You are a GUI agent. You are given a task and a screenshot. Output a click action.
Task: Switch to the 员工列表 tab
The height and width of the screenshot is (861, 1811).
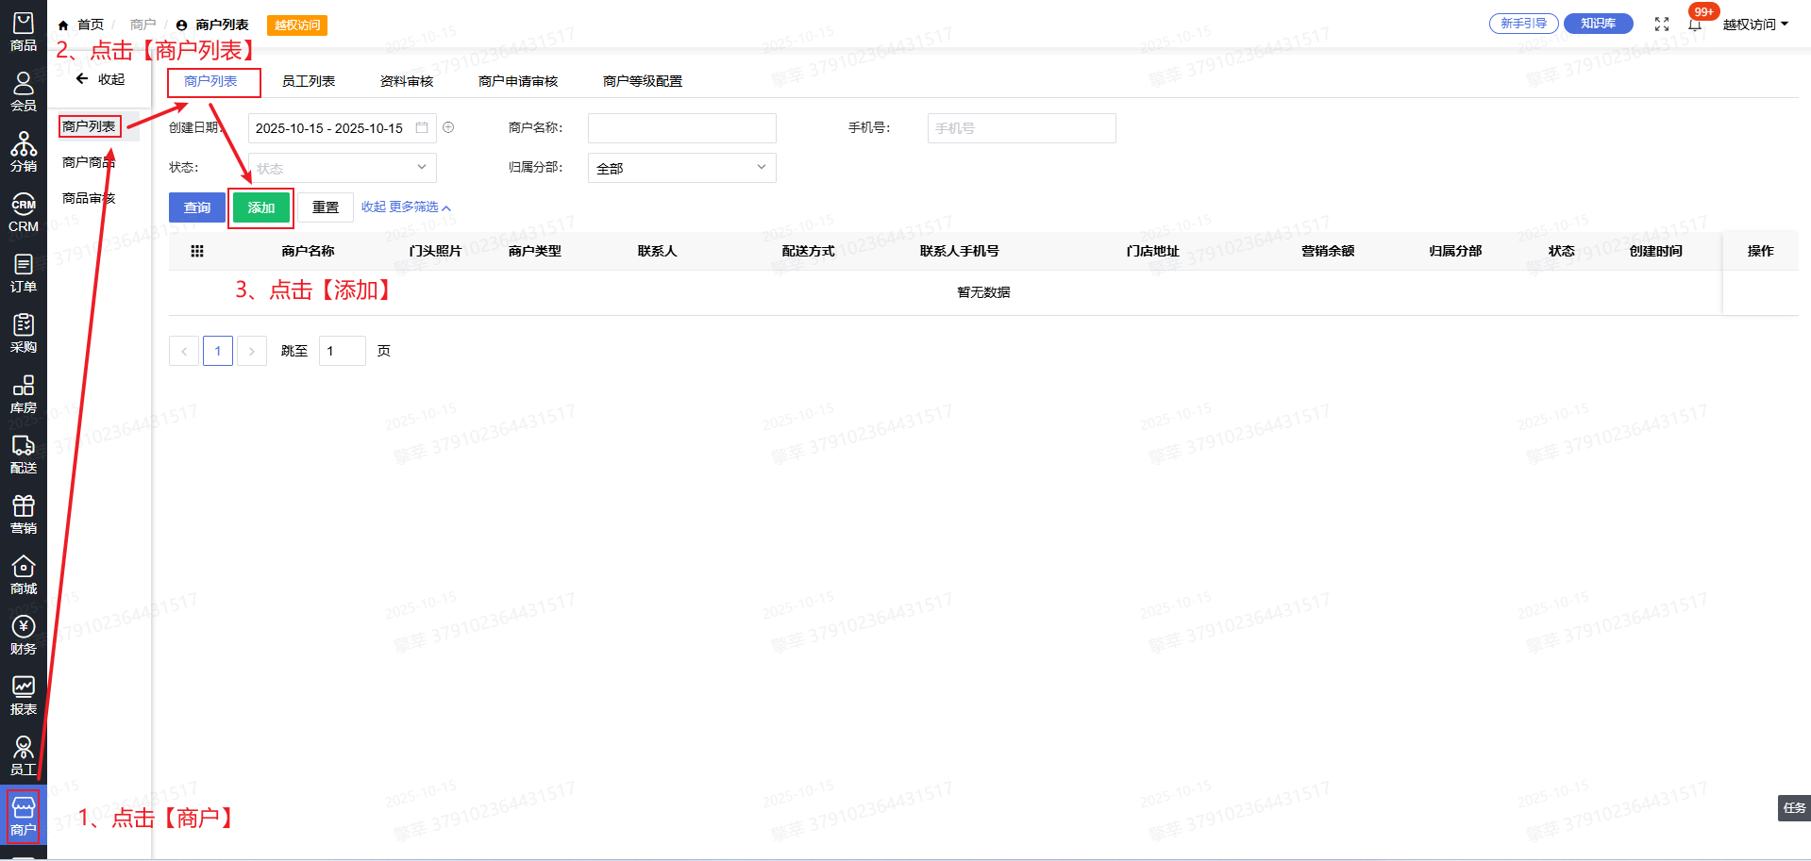(x=309, y=81)
